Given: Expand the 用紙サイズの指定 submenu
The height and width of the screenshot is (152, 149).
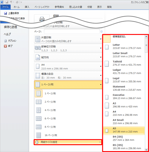Looking at the screenshot, I should [68, 142].
